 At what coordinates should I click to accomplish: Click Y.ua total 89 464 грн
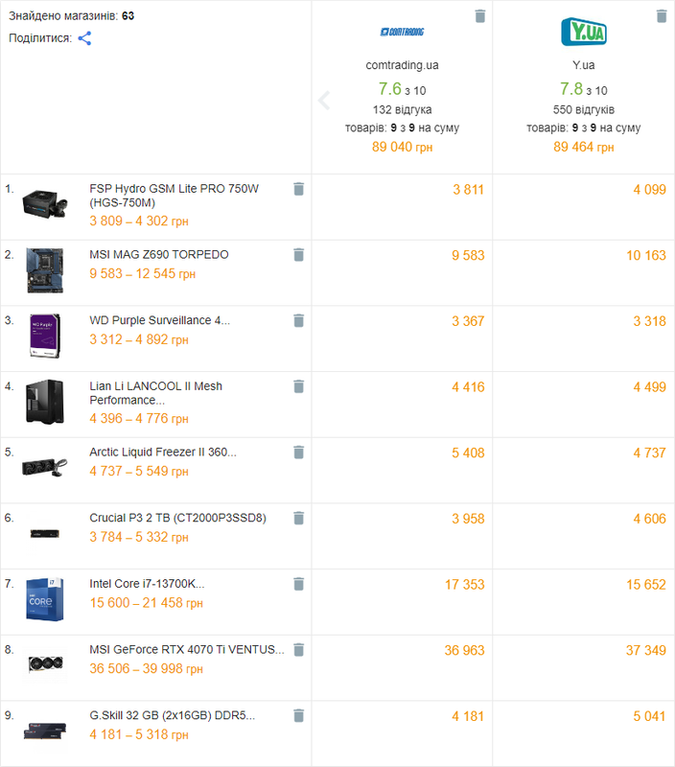click(584, 147)
